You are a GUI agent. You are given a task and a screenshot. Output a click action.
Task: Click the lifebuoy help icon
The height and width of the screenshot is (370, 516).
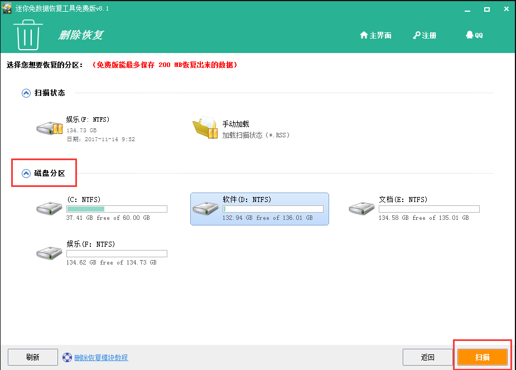[x=67, y=358]
